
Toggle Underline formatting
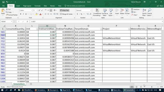click(x=26, y=14)
